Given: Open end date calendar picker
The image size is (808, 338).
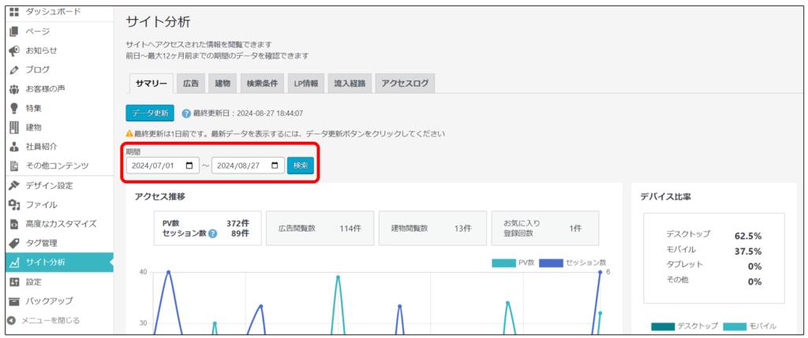Looking at the screenshot, I should tap(274, 165).
